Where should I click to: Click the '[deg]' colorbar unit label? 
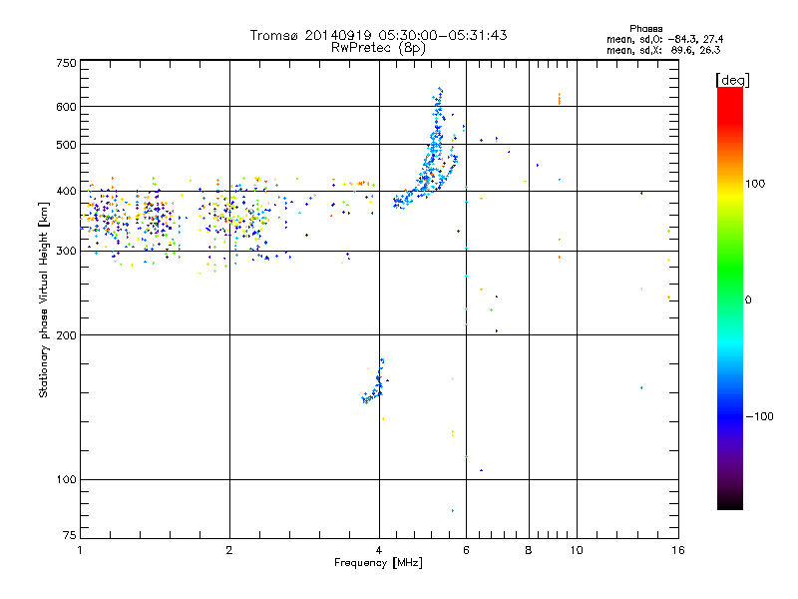(732, 80)
